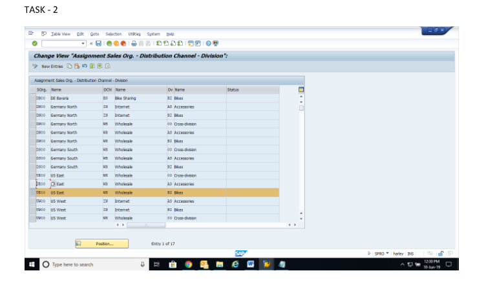
Task: Open the blue Help question icon
Action: (208, 44)
